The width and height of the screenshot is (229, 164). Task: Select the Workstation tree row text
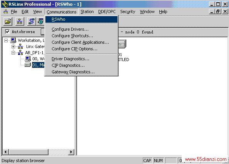[31, 40]
